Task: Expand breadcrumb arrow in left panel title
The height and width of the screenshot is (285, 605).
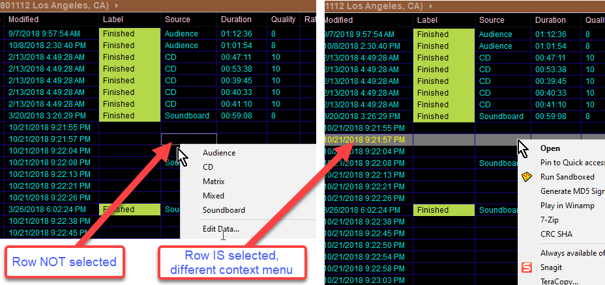Action: point(116,6)
